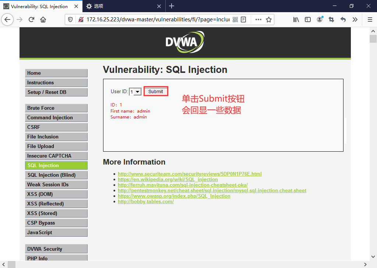This screenshot has height=268, width=377.
Task: Click the vertical scrollbar up arrow
Action: [x=373, y=31]
